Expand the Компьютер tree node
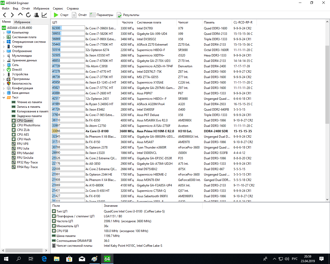Screen dimensions: 330x264 (x=4, y=32)
